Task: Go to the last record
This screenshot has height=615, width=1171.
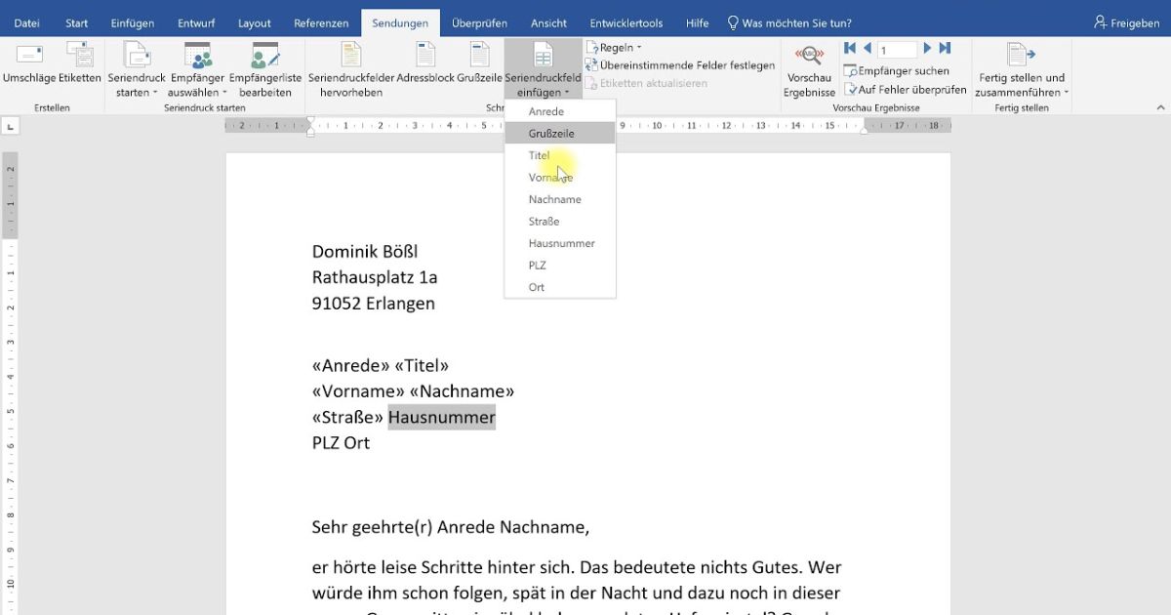Action: [944, 47]
